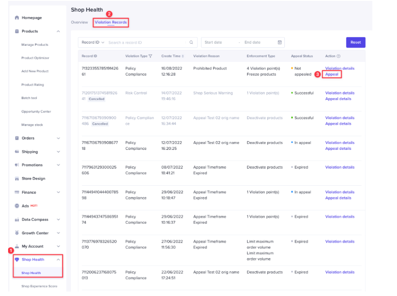Open Manage Products in the sidebar
Image resolution: width=397 pixels, height=296 pixels.
coord(35,45)
